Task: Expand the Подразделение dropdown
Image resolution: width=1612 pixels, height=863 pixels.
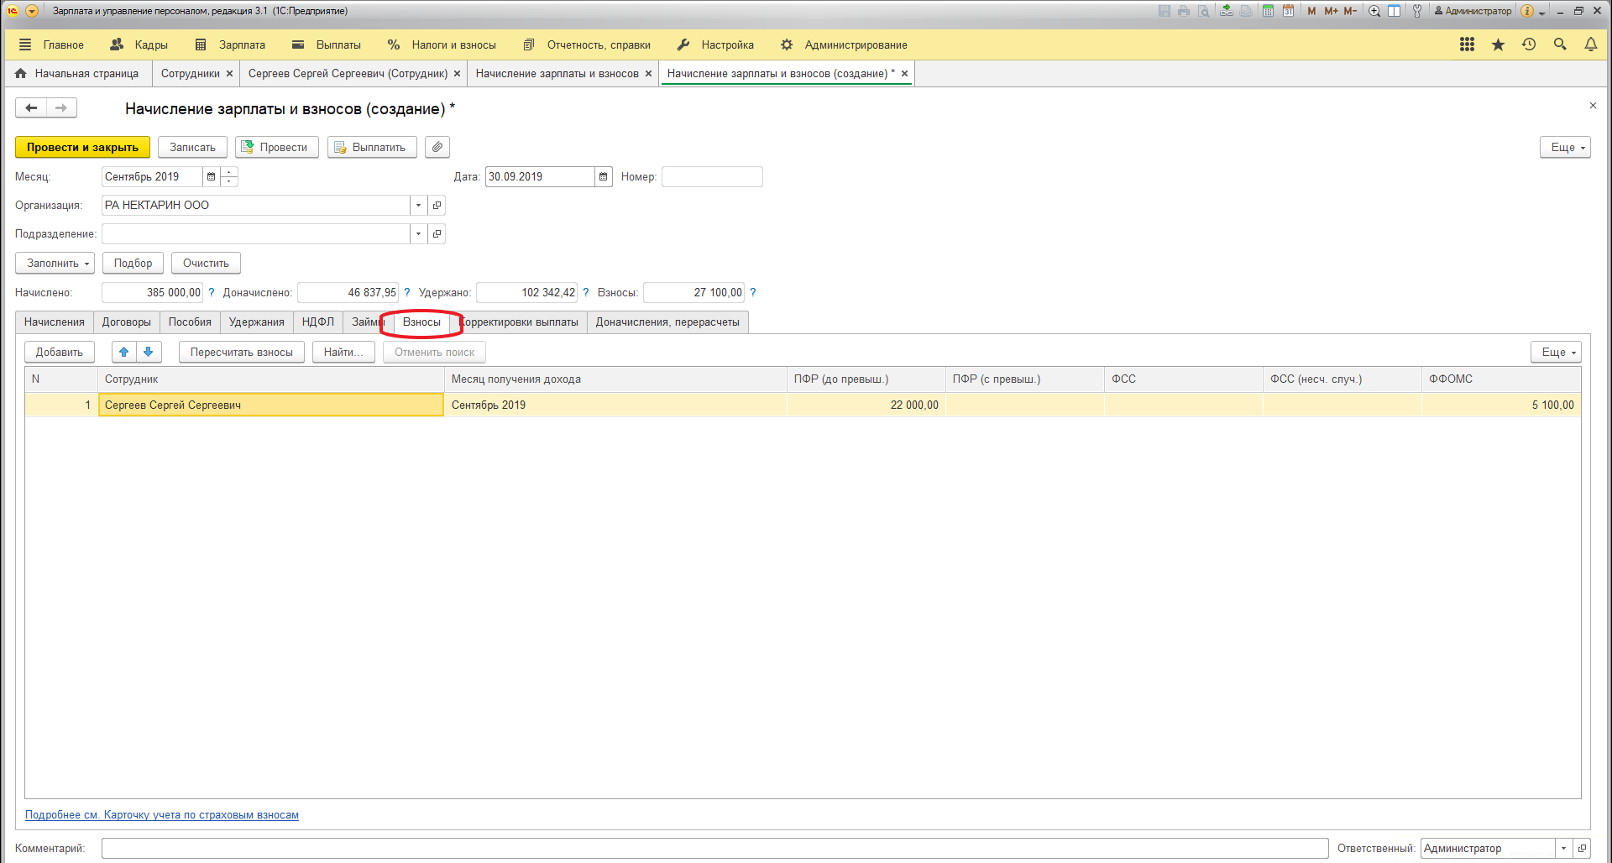Action: 418,233
